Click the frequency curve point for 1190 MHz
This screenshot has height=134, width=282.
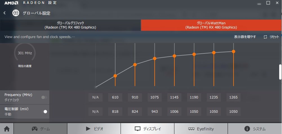(x=194, y=54)
